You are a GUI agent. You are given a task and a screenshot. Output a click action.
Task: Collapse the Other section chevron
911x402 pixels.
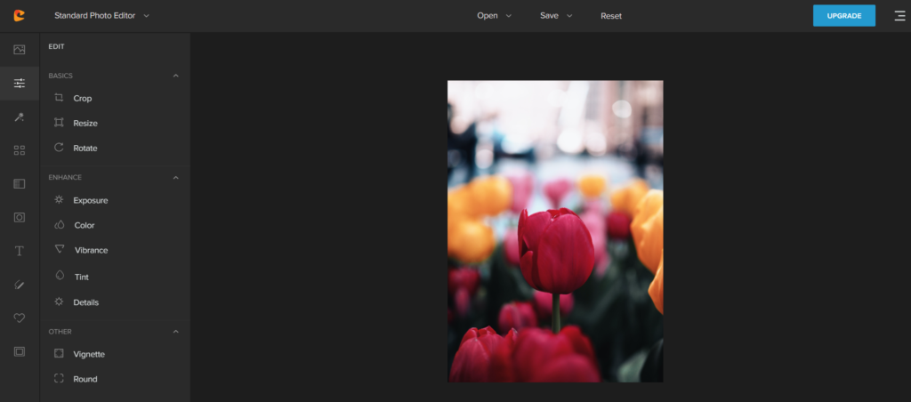point(176,331)
